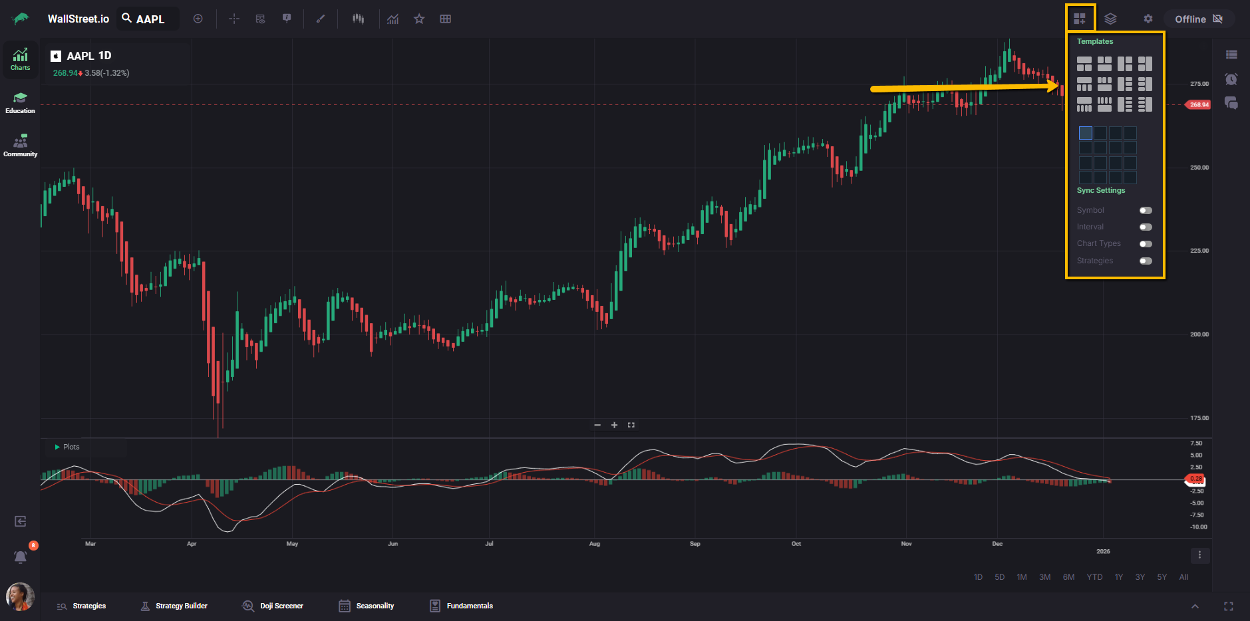Add to favorites with the star icon
The image size is (1250, 621).
coord(419,19)
